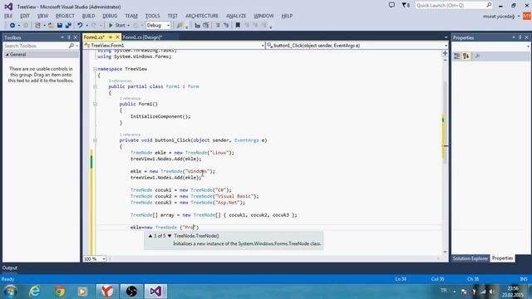Viewport: 532px width, 299px height.
Task: Open the TEAM menu
Action: (131, 16)
